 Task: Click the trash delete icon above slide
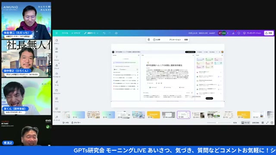(149, 40)
